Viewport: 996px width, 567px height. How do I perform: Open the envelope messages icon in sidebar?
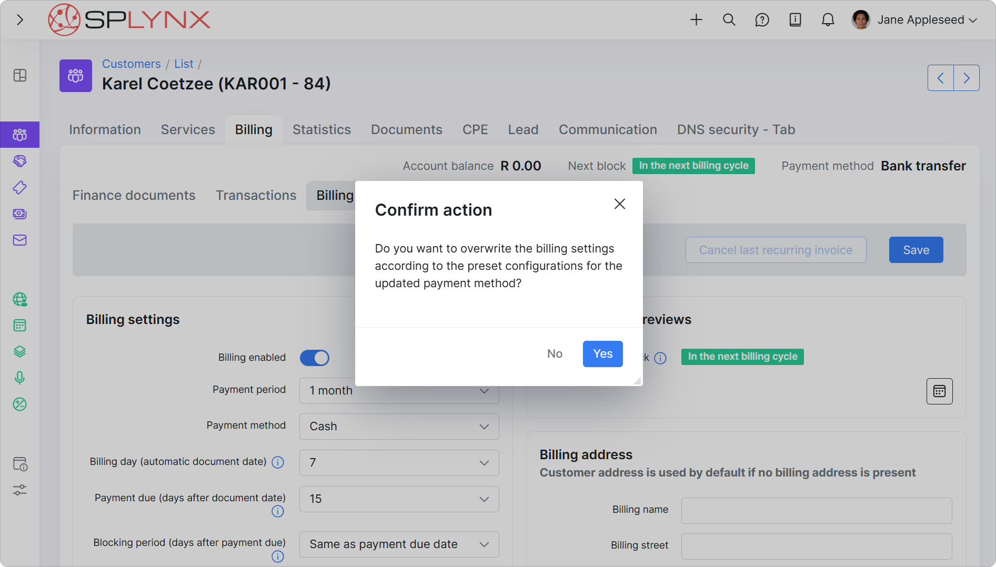click(20, 240)
